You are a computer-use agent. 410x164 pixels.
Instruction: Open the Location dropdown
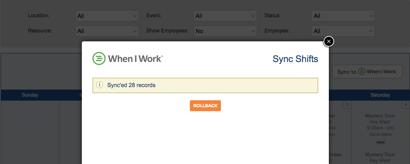pyautogui.click(x=107, y=16)
